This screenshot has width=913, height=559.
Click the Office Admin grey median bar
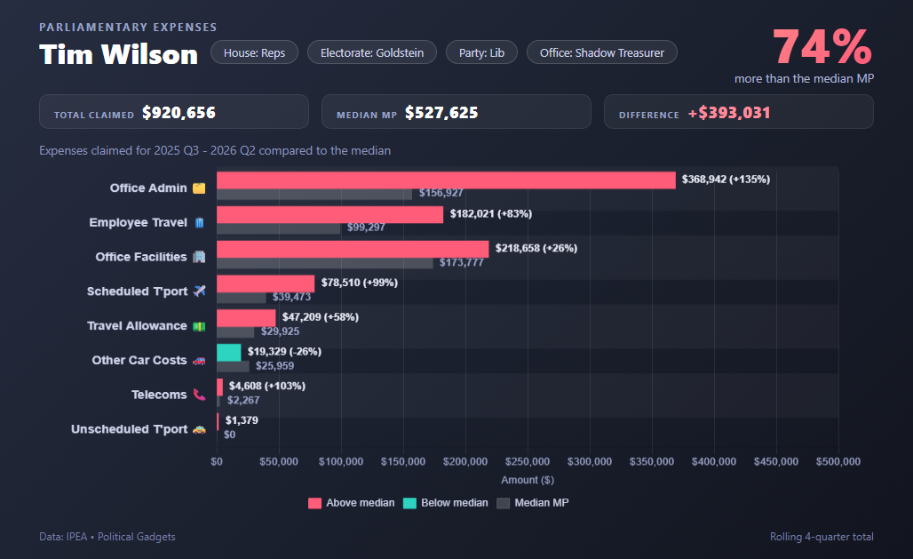point(314,195)
